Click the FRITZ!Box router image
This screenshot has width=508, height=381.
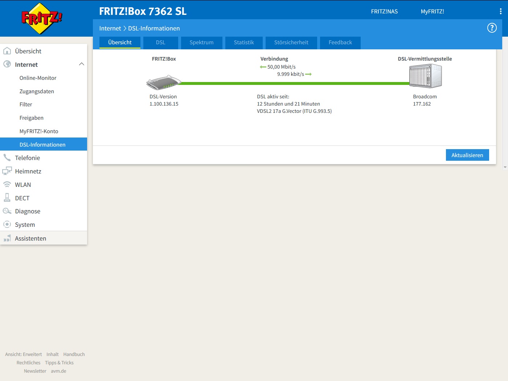164,83
